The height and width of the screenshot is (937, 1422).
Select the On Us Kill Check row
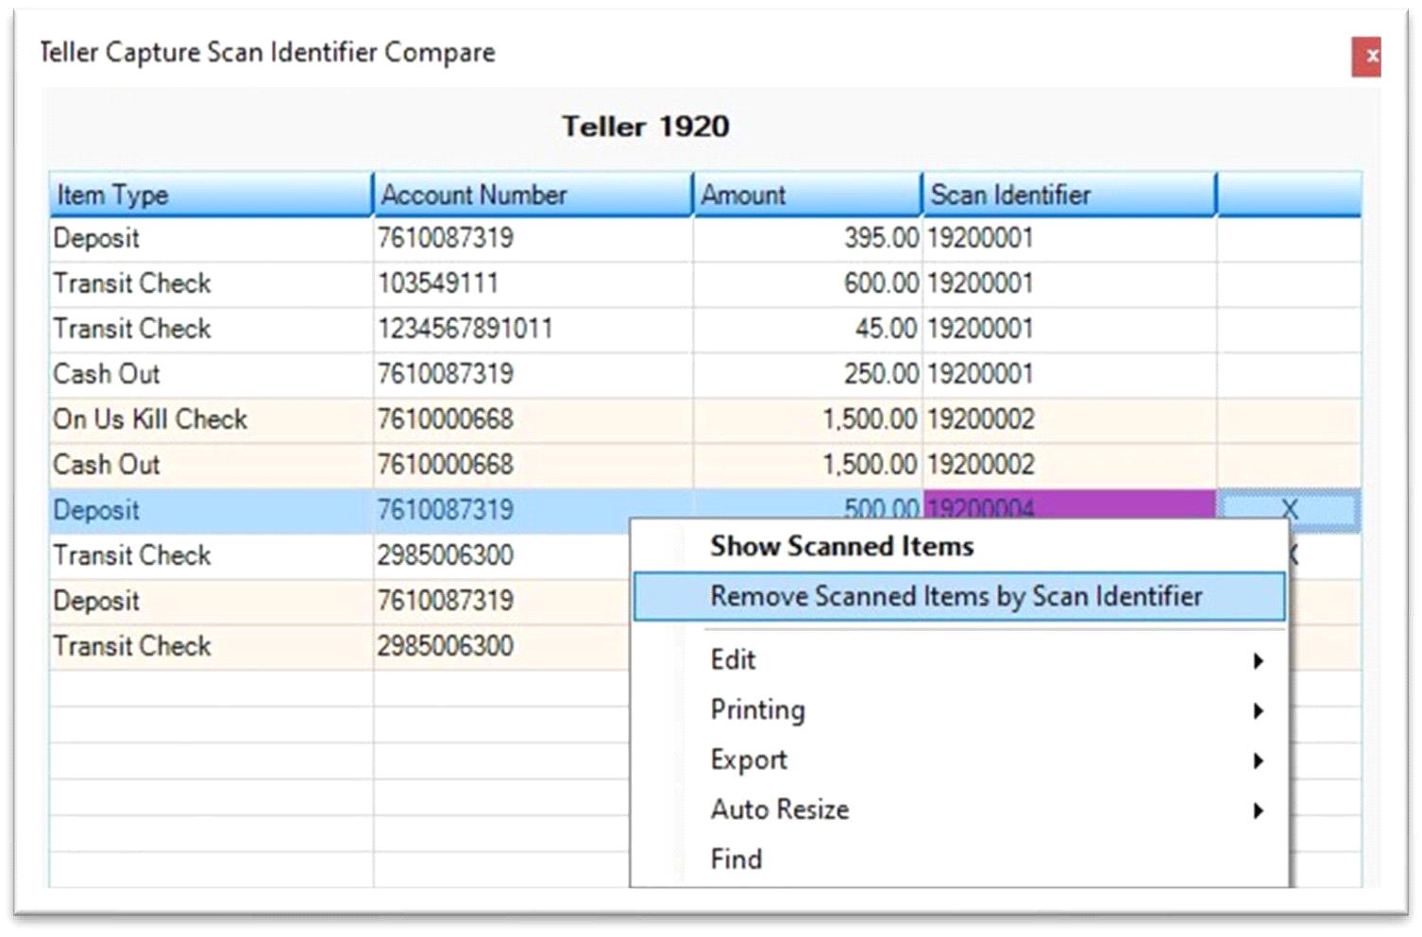(705, 419)
